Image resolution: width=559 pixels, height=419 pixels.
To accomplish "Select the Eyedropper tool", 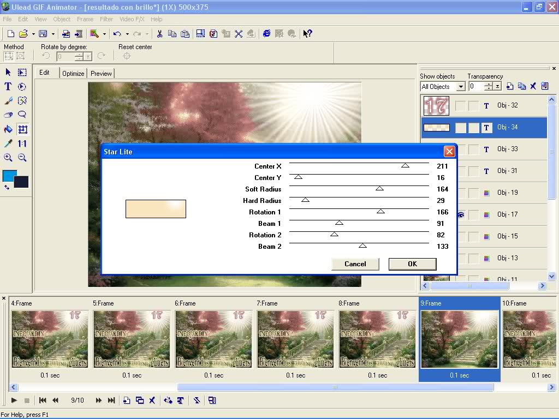I will point(8,143).
